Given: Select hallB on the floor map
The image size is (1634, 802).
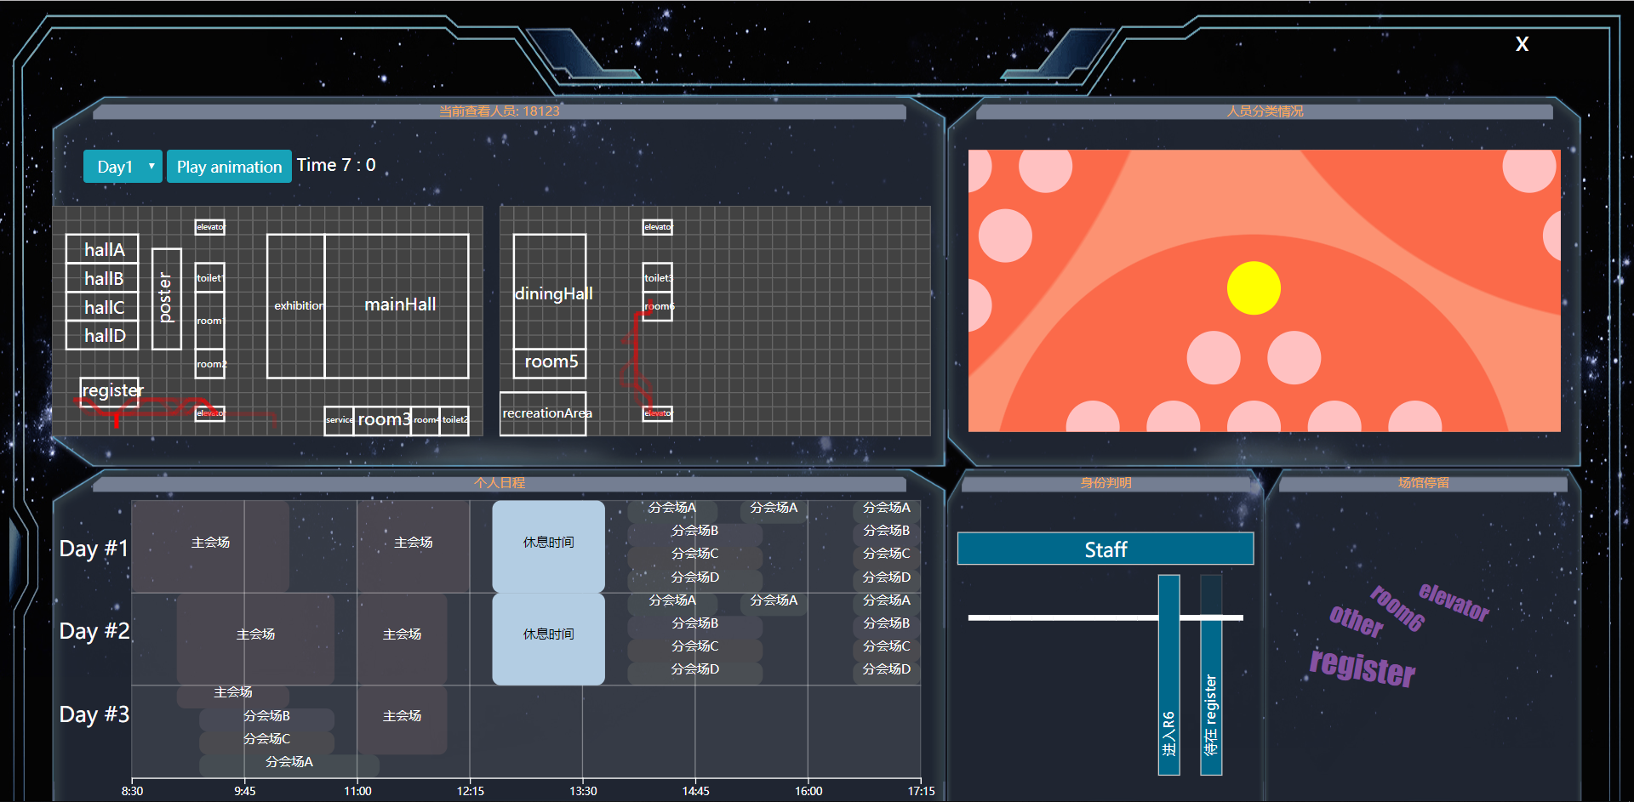Looking at the screenshot, I should coord(102,278).
